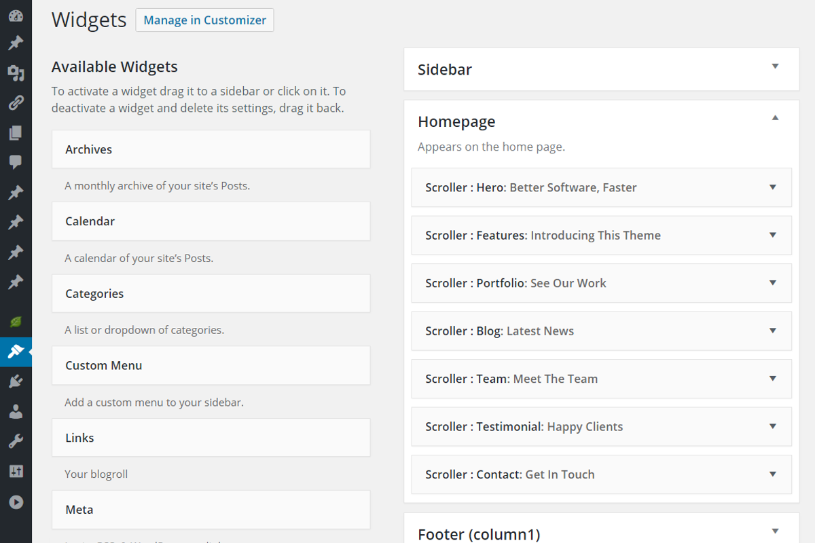This screenshot has width=815, height=543.
Task: Open the Pages icon in admin menu
Action: (16, 133)
